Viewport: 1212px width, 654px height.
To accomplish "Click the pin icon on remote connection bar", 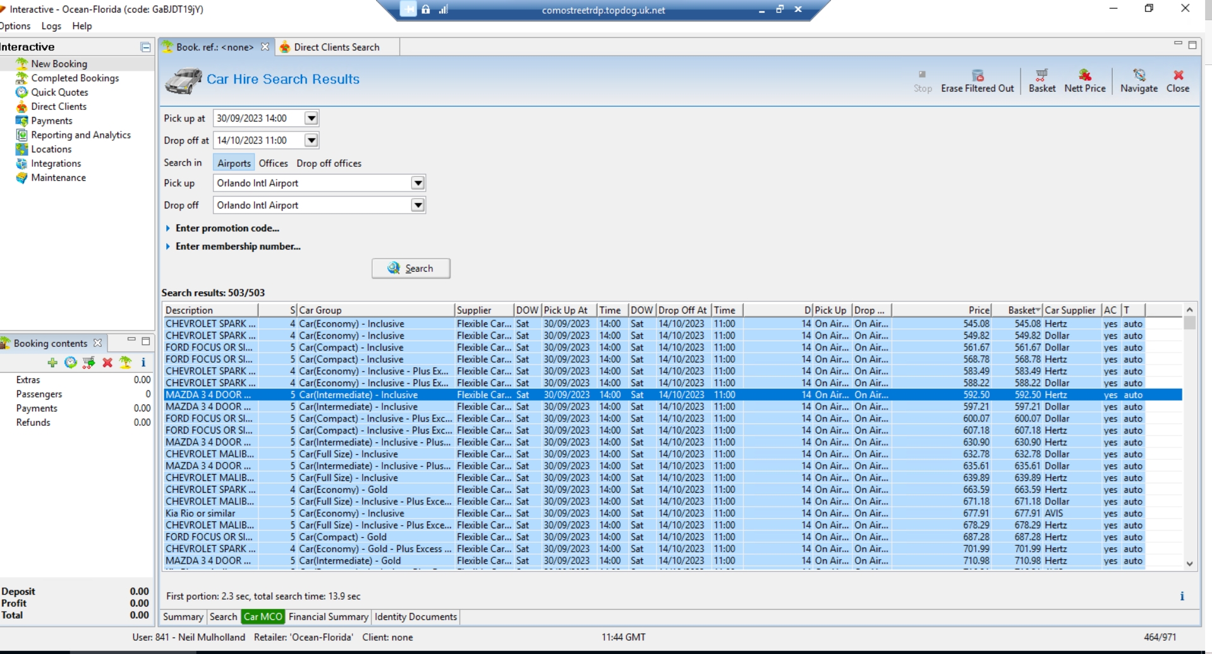I will [x=409, y=9].
